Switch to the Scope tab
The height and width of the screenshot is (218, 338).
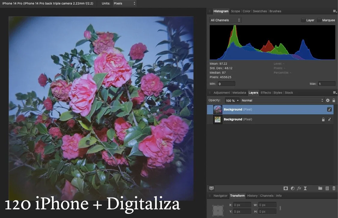[x=235, y=11]
